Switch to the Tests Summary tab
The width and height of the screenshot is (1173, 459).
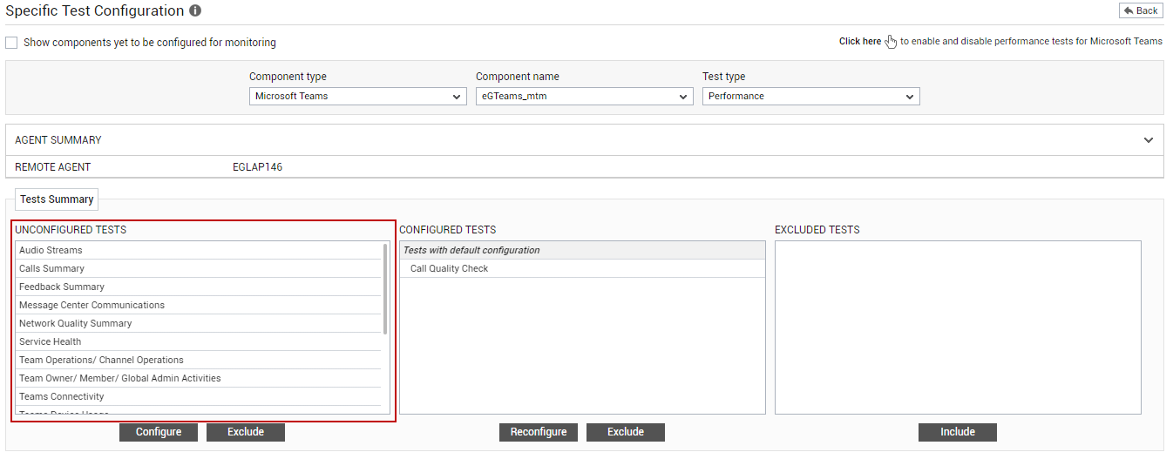click(57, 199)
